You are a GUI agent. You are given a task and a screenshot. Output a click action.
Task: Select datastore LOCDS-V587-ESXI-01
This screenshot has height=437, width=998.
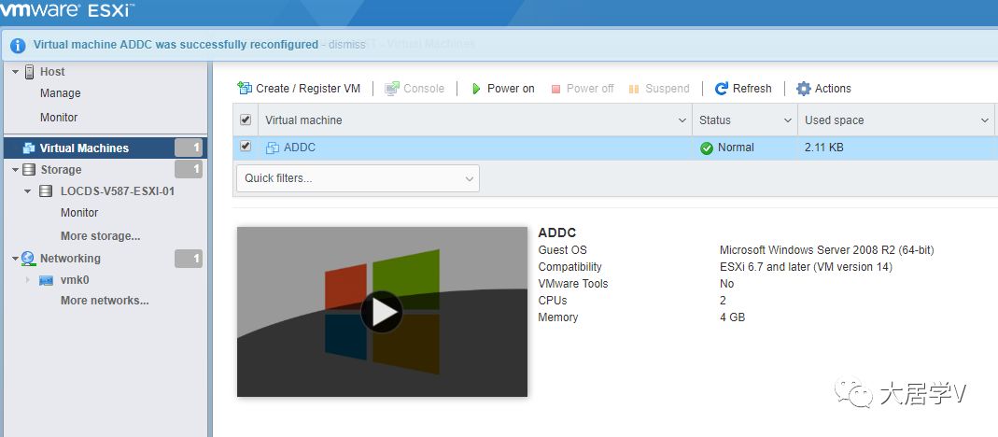coord(118,190)
